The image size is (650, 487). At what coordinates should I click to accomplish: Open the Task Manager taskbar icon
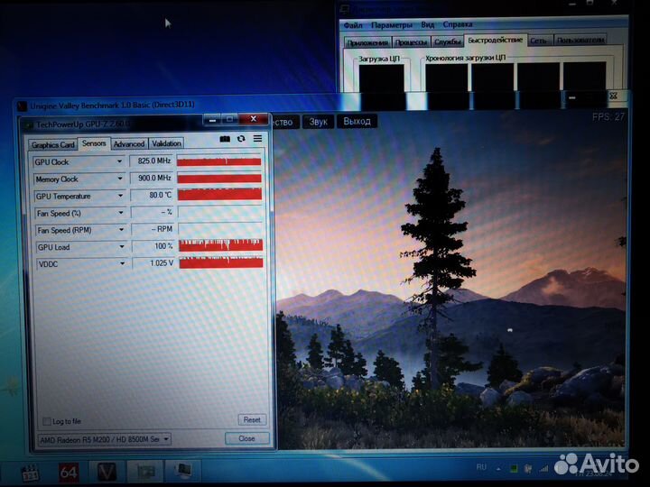point(181,471)
